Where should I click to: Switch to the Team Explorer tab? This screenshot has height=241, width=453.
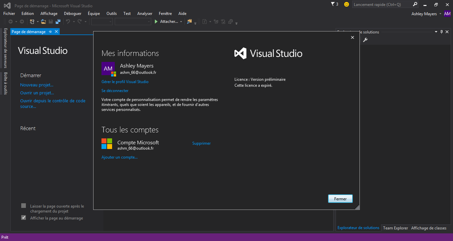coord(396,228)
